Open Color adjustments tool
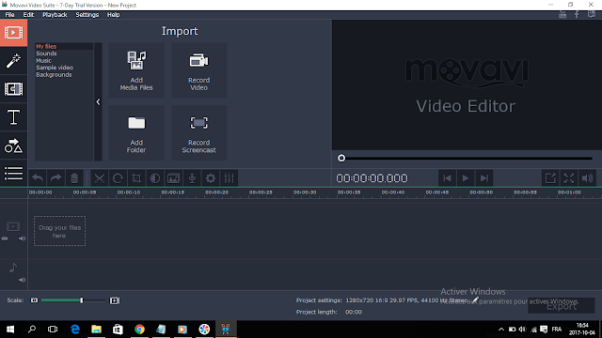 [x=155, y=178]
